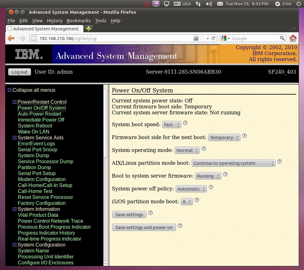Click the Google search input field
Screen dimensions: 304x270
pos(254,38)
